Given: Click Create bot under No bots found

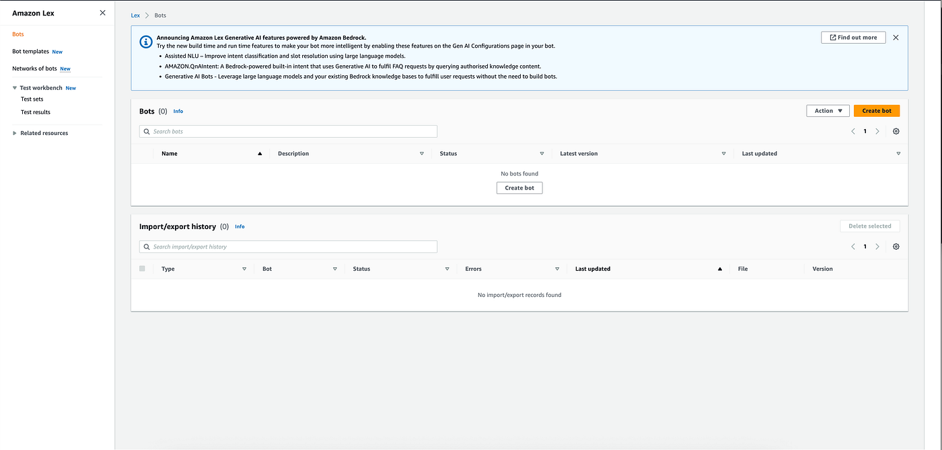Looking at the screenshot, I should click(x=519, y=188).
